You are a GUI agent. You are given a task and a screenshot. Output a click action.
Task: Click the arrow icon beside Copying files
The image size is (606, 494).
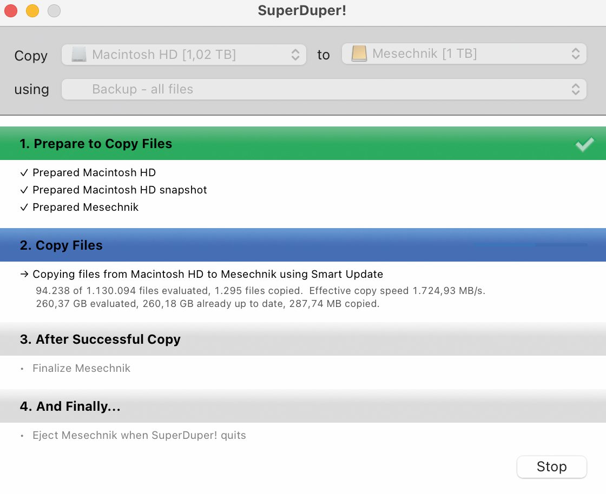click(24, 274)
